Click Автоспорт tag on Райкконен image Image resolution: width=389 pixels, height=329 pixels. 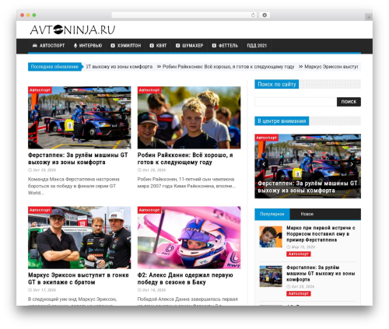(x=149, y=90)
